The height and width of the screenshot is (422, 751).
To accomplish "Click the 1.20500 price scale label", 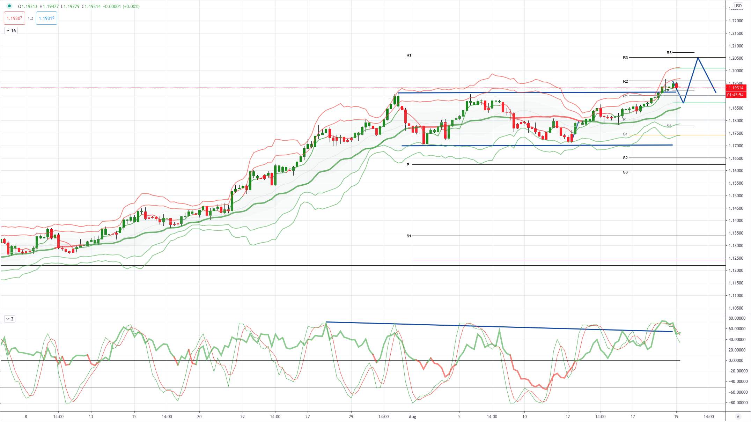I will (x=736, y=58).
